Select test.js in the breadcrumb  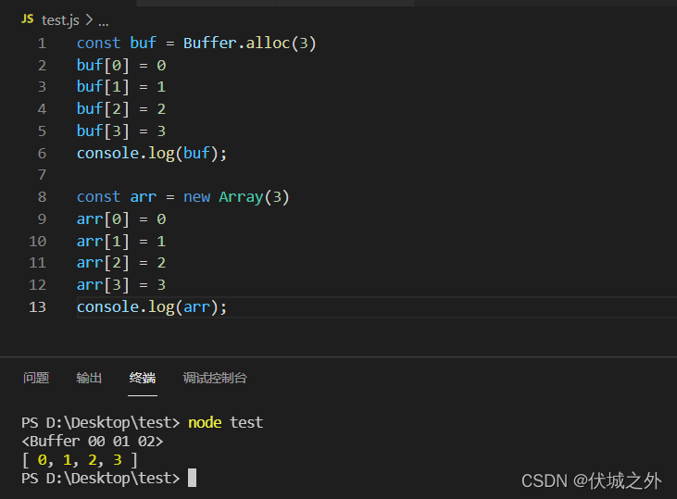60,19
